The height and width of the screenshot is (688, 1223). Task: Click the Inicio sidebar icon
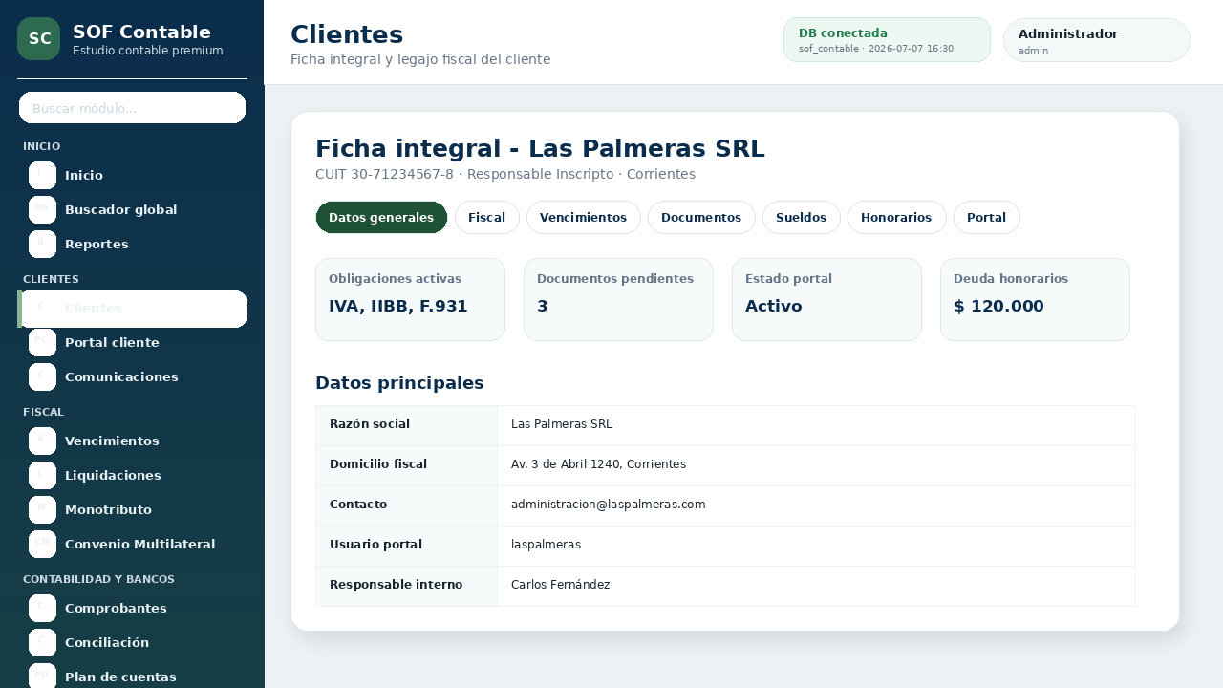pyautogui.click(x=42, y=176)
